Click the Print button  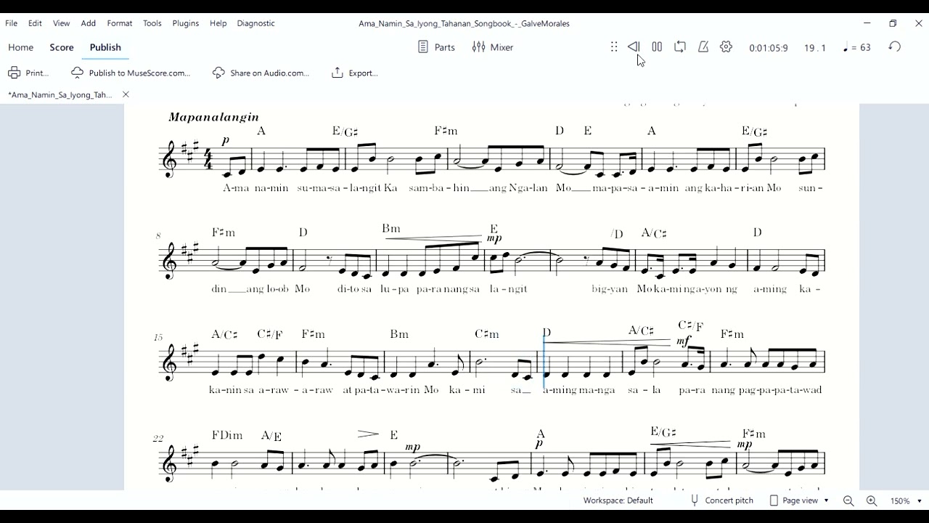tap(29, 73)
